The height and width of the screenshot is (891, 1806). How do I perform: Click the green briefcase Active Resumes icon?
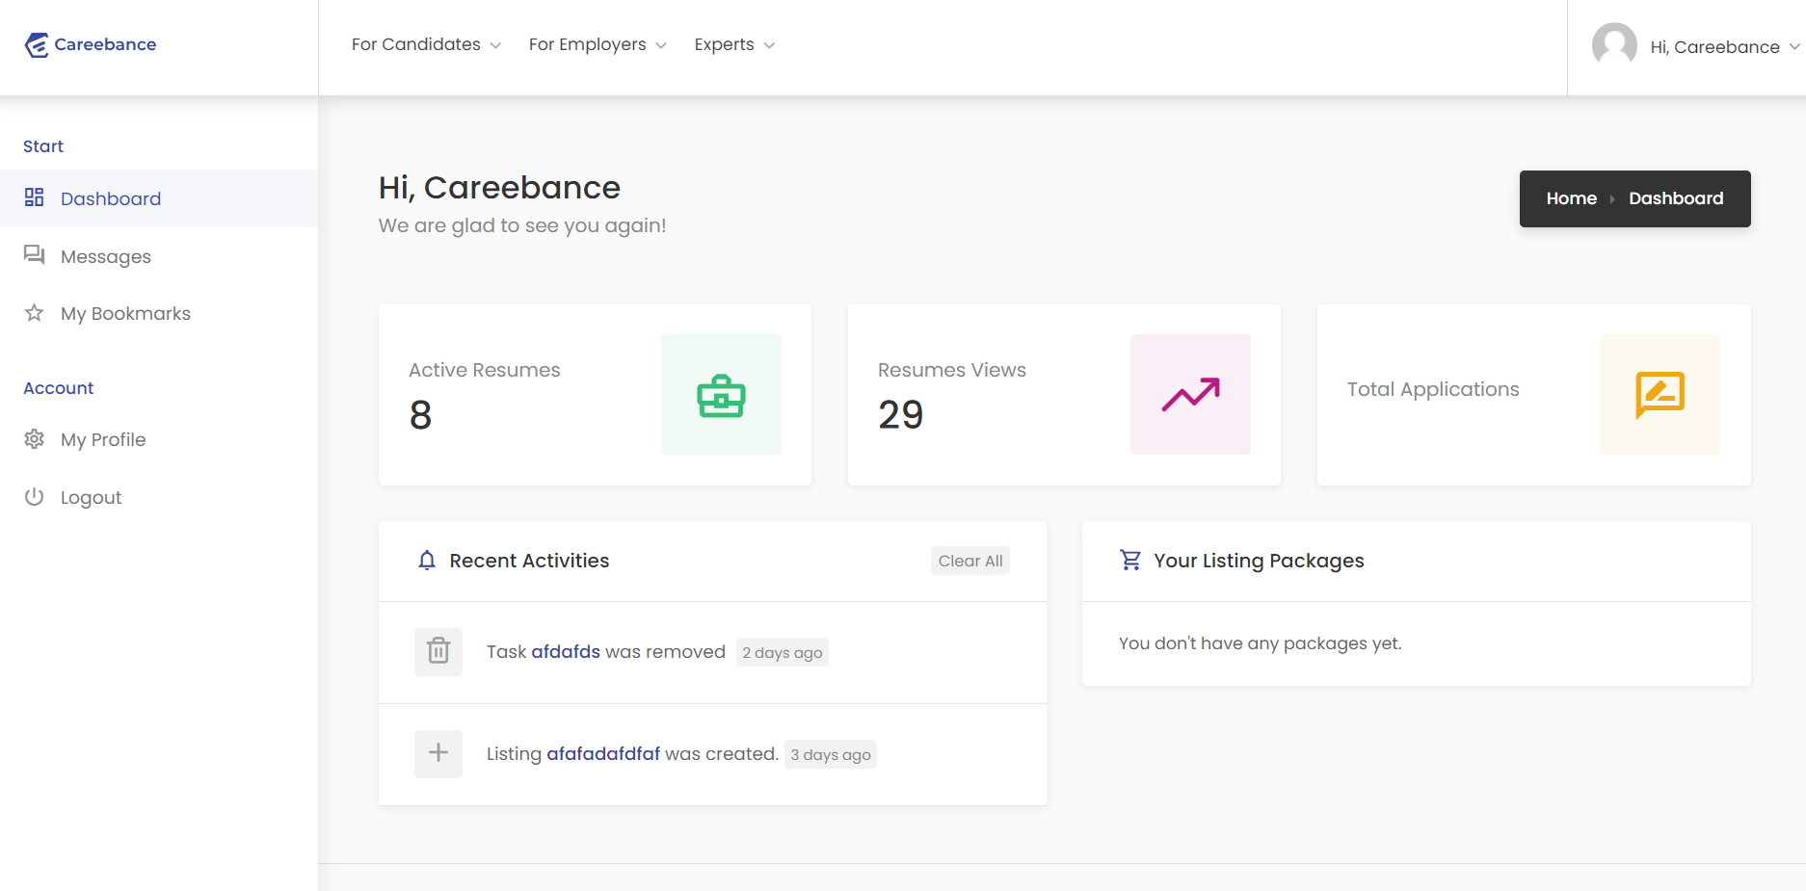point(721,395)
